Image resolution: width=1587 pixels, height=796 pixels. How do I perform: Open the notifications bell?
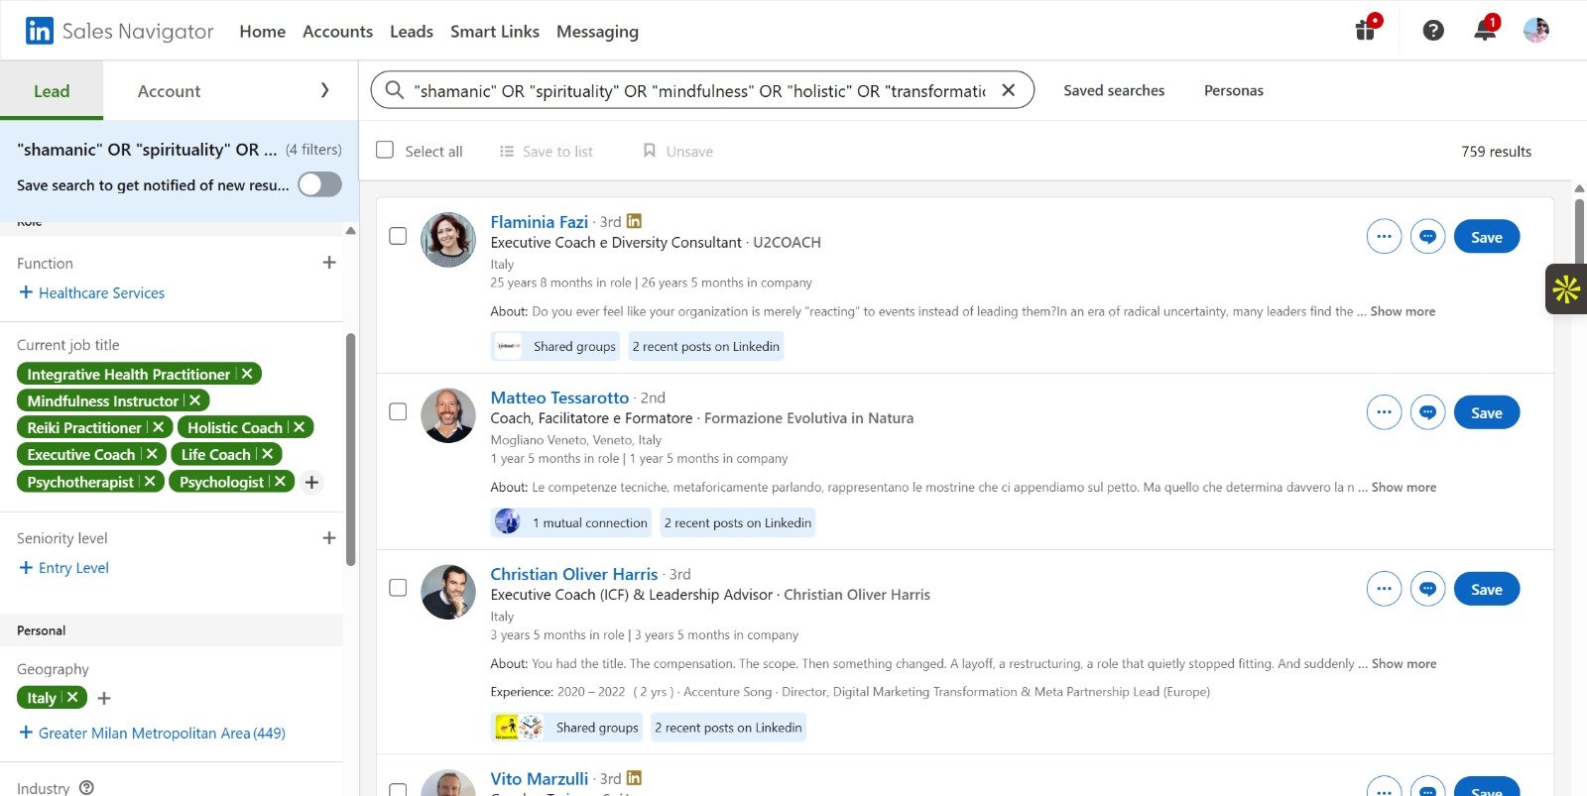click(x=1485, y=29)
